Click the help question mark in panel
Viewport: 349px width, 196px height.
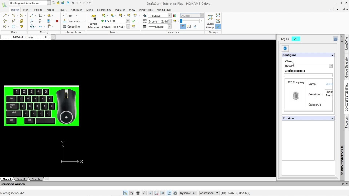point(336,39)
